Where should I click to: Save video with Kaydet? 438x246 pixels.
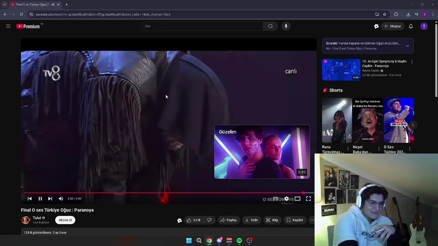click(x=295, y=220)
